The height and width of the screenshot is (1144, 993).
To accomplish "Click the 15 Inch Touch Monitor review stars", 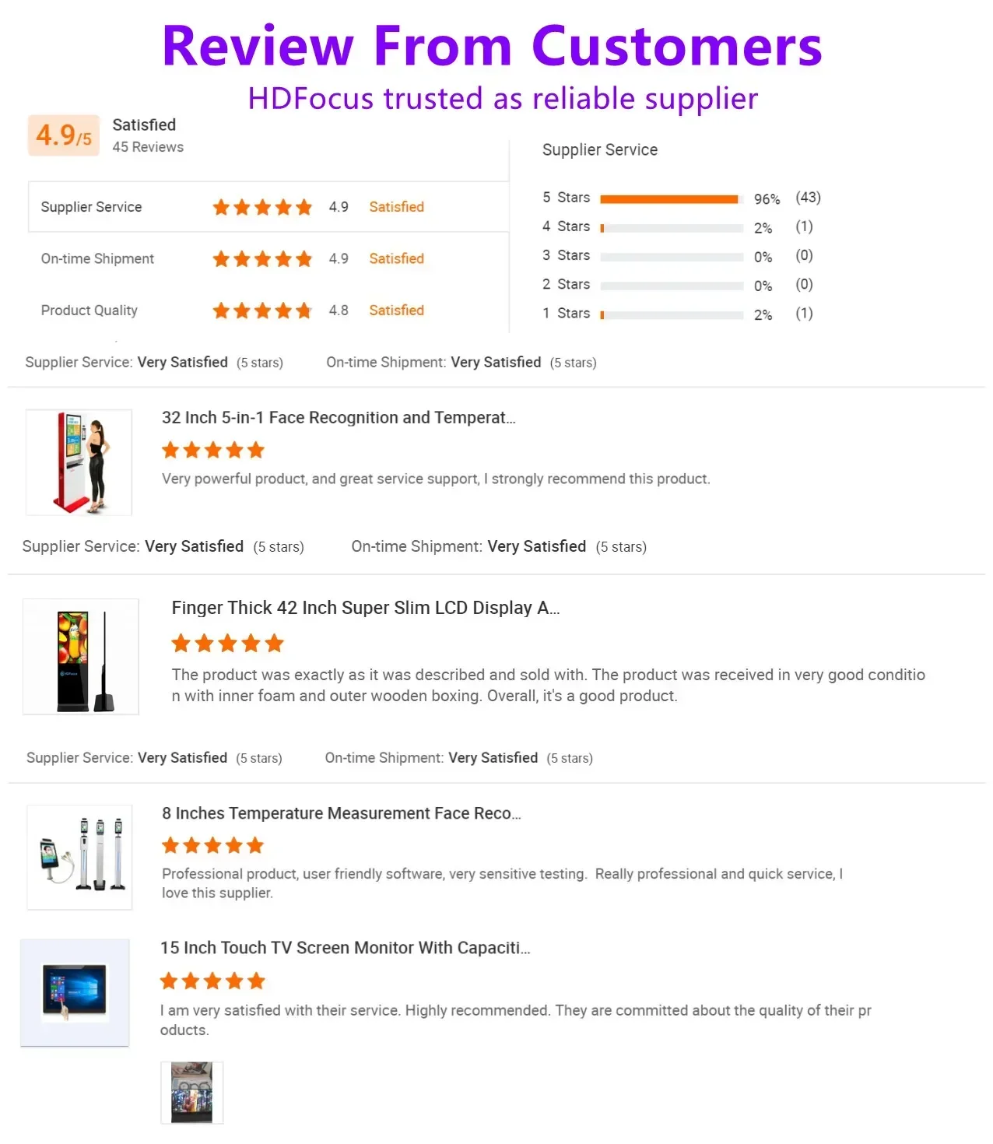I will (212, 981).
